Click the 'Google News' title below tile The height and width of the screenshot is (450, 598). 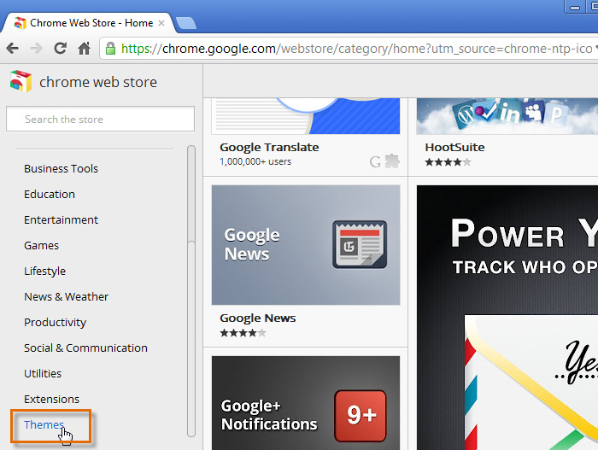click(x=258, y=318)
